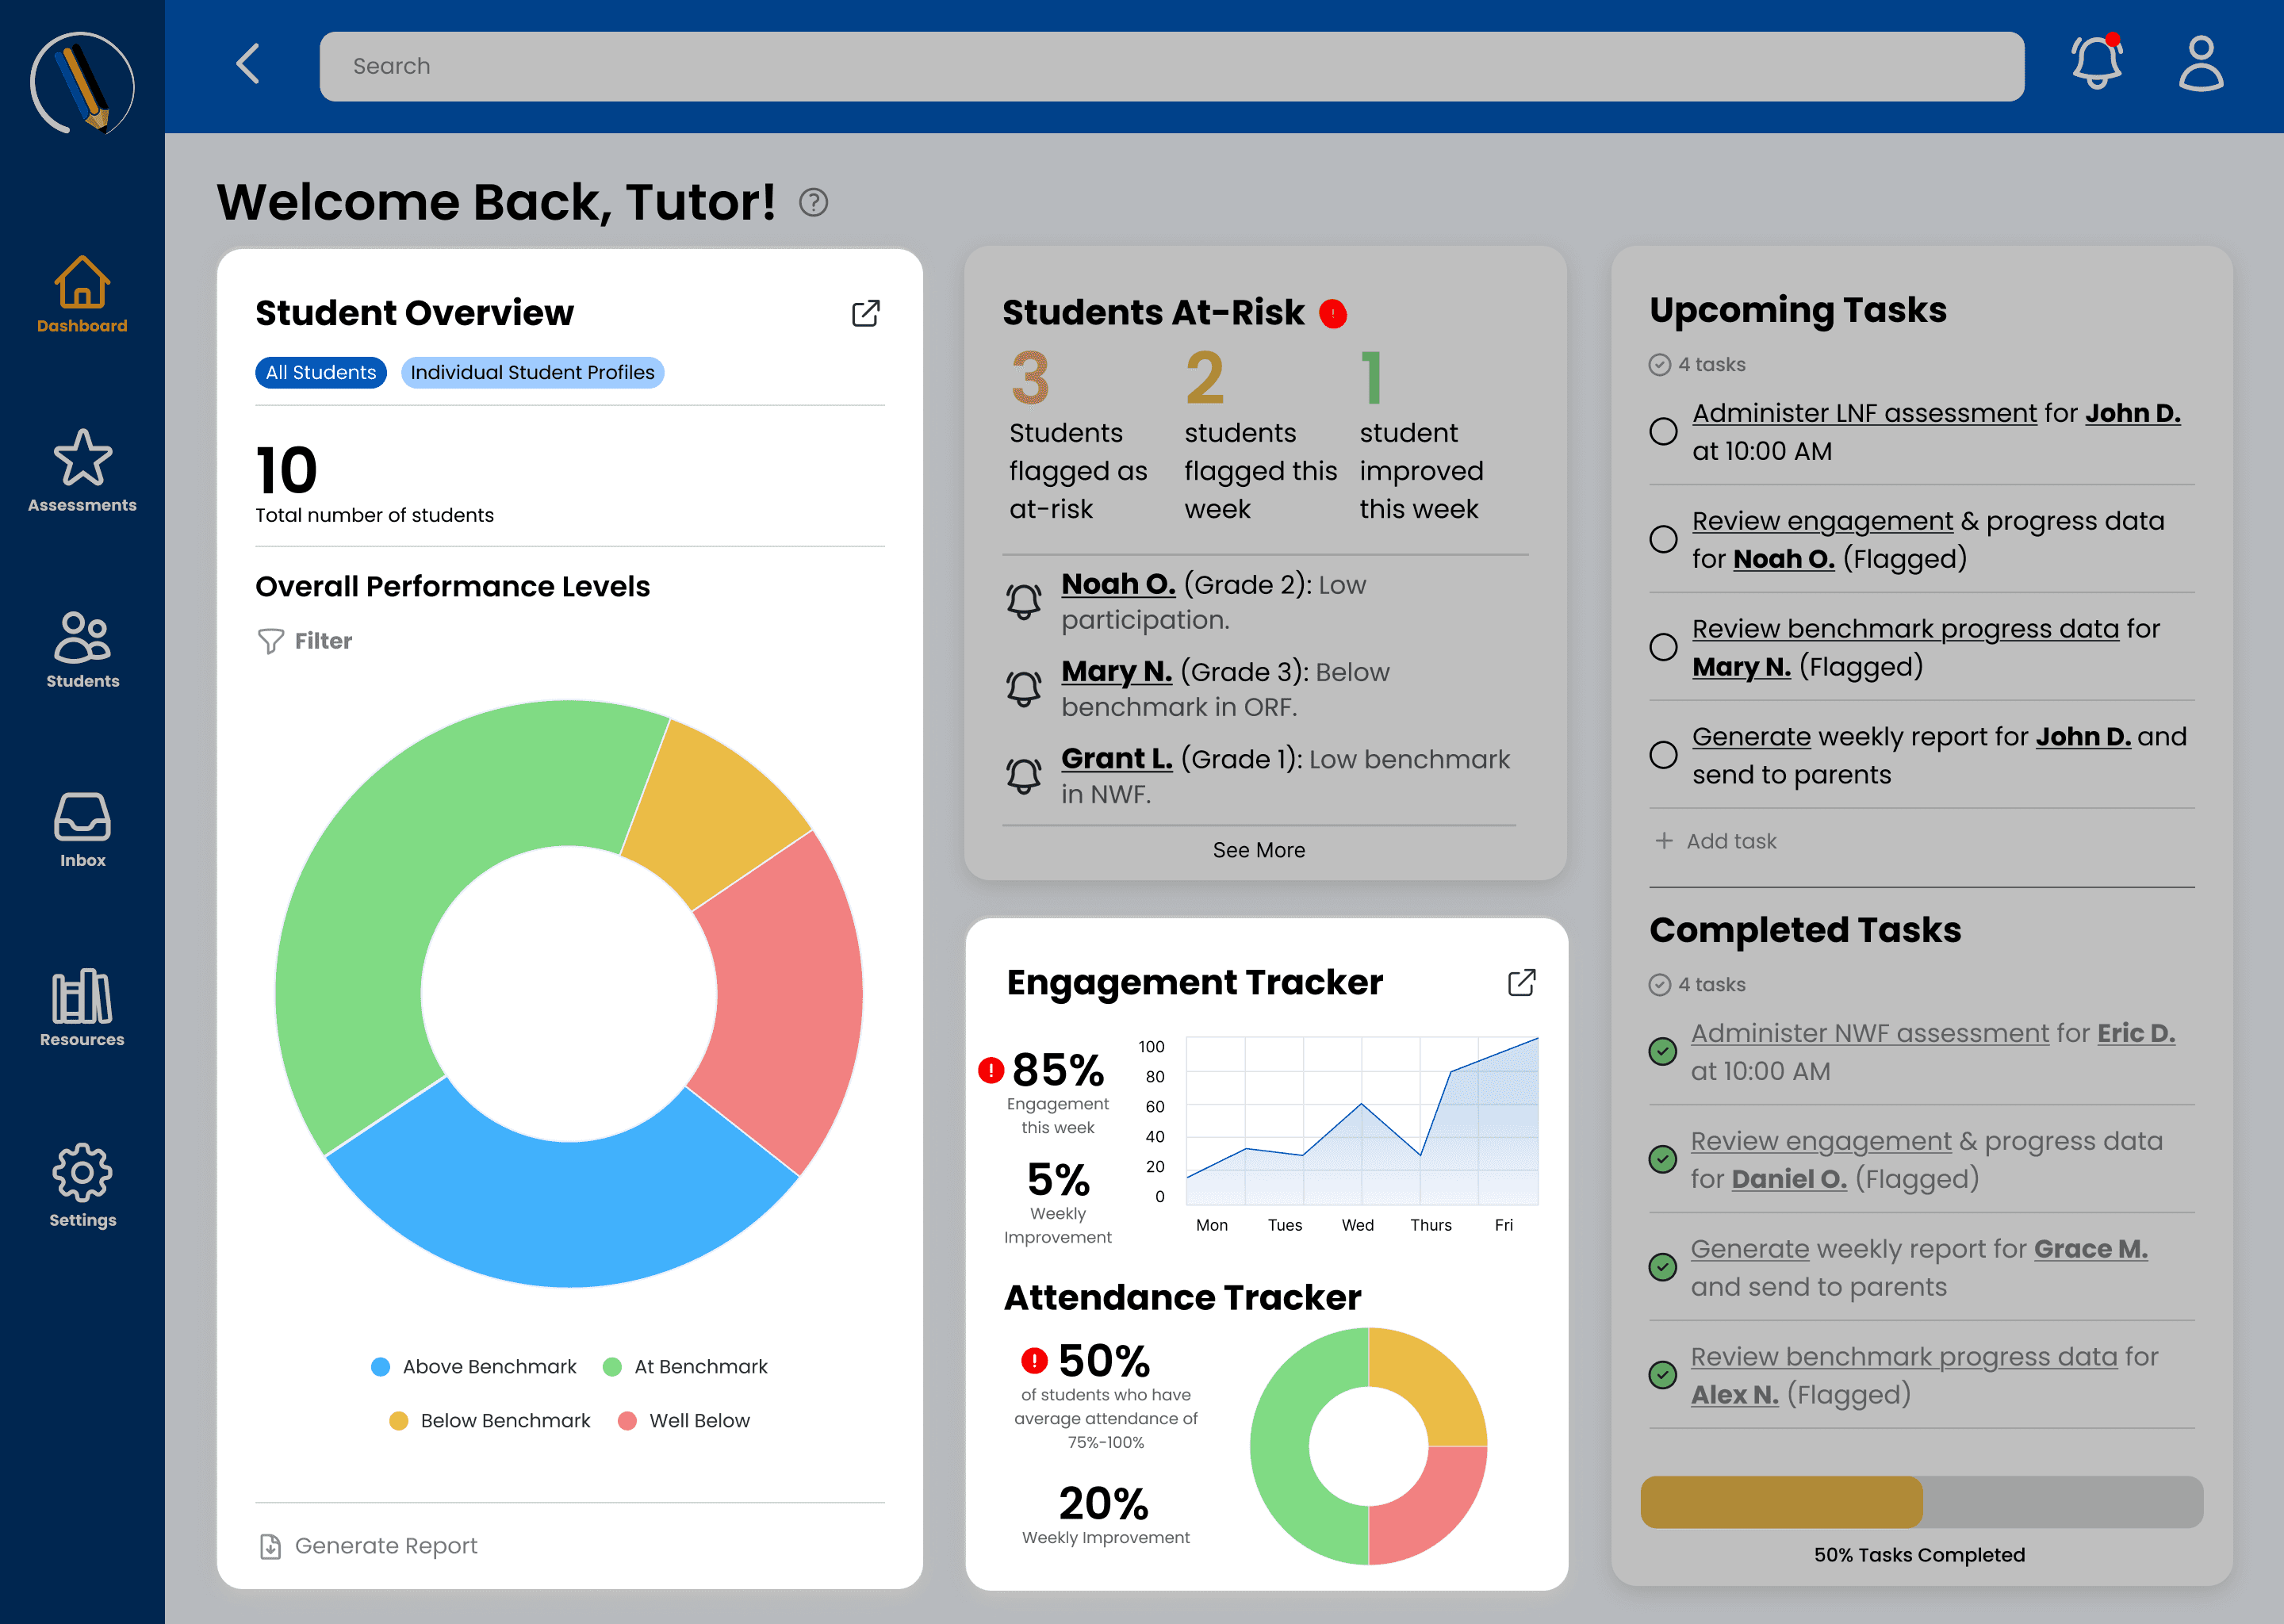Select the All Students tab

click(x=320, y=372)
